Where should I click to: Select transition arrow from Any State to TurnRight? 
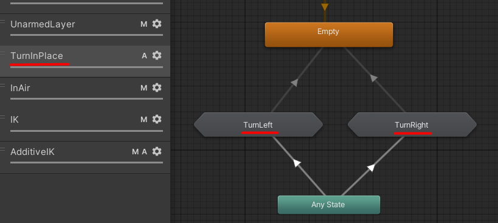[371, 168]
